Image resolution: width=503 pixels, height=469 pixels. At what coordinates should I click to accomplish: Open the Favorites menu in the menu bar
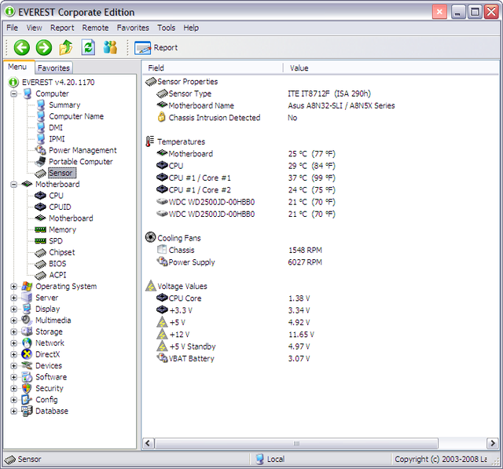(x=133, y=28)
